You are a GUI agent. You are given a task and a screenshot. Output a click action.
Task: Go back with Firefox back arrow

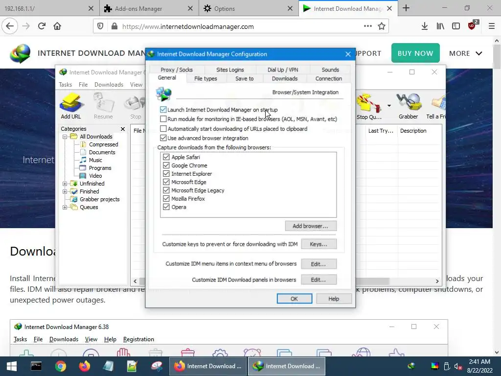click(x=10, y=26)
